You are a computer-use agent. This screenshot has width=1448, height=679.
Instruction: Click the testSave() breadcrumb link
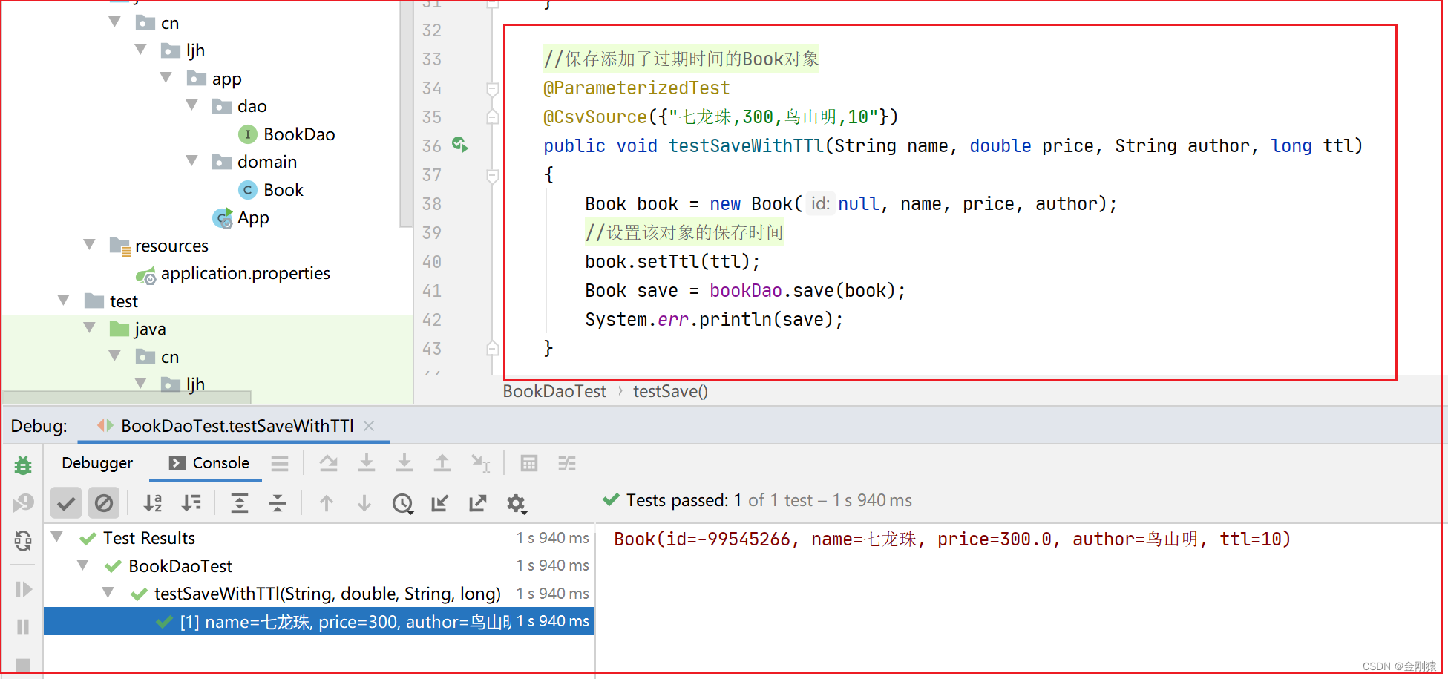coord(669,391)
